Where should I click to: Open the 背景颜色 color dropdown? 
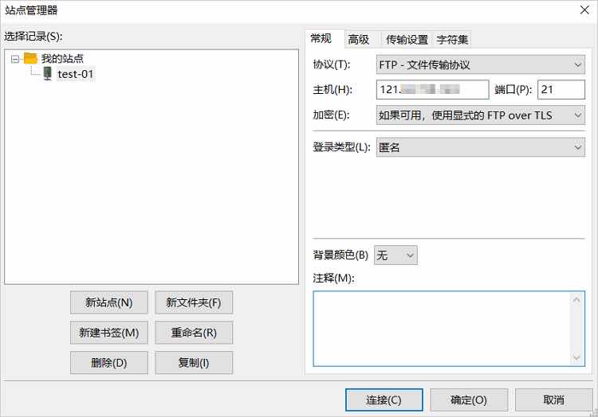(x=395, y=255)
